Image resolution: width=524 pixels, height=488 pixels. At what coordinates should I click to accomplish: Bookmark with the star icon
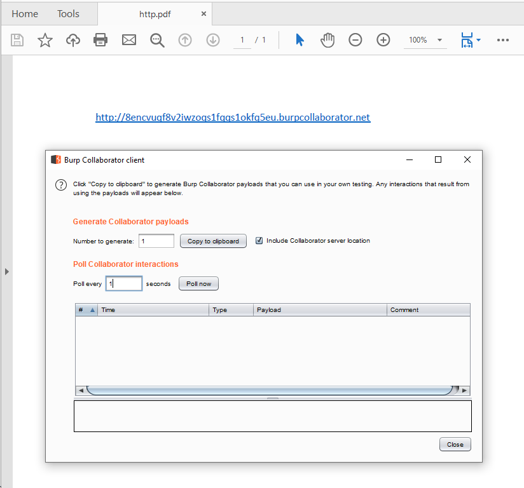point(45,40)
